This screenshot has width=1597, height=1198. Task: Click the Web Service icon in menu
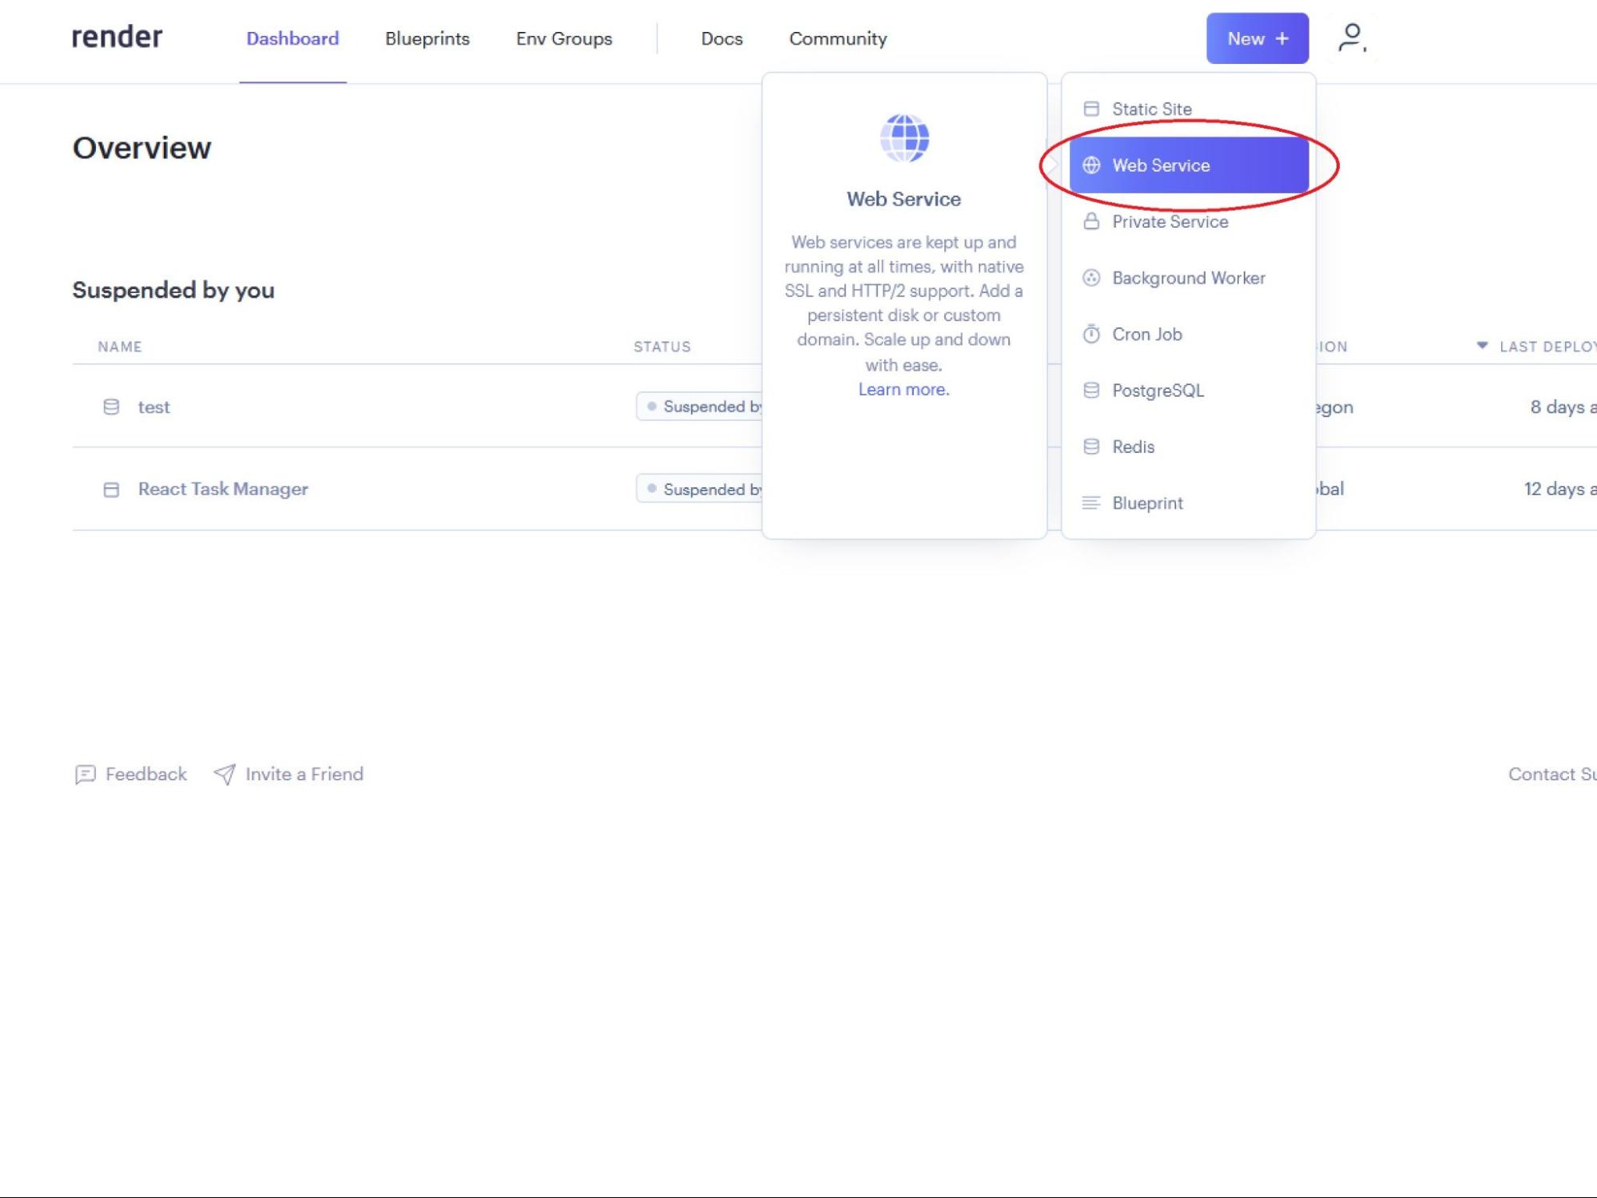coord(1091,165)
